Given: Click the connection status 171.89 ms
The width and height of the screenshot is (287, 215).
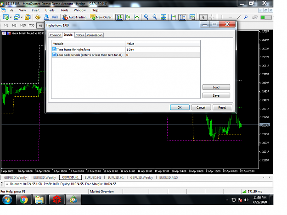Looking at the screenshot, I should (x=252, y=192).
